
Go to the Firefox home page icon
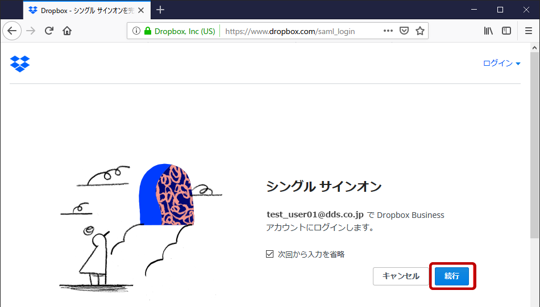67,31
